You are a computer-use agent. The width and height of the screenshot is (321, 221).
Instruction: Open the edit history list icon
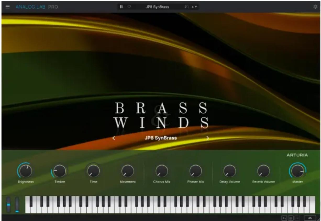(290, 218)
